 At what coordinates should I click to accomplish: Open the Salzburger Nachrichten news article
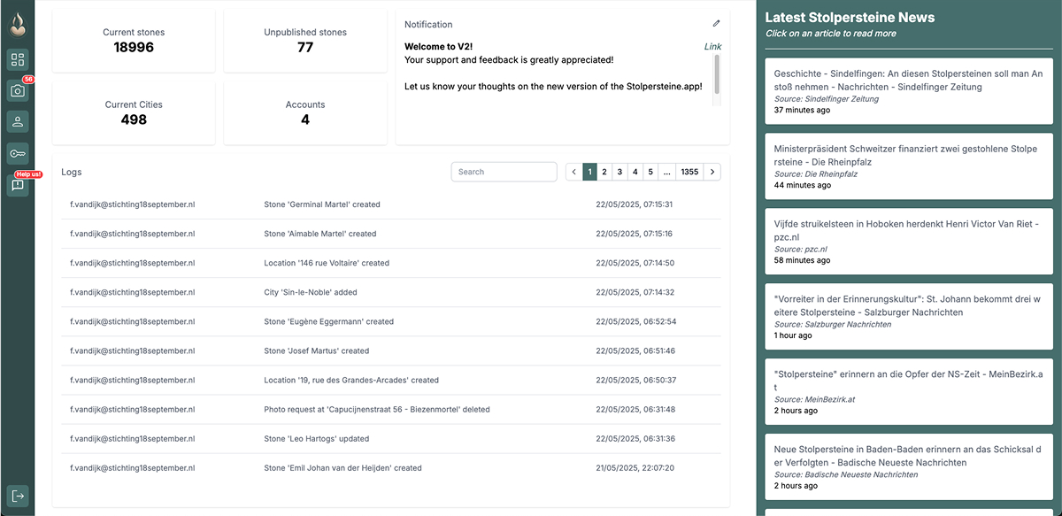coord(909,316)
